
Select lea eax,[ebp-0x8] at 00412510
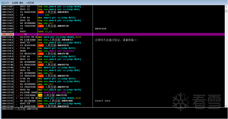[59, 70]
